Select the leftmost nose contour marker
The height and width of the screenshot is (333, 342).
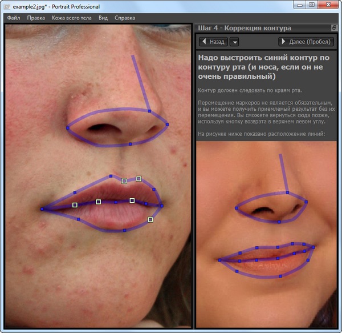[x=67, y=128]
